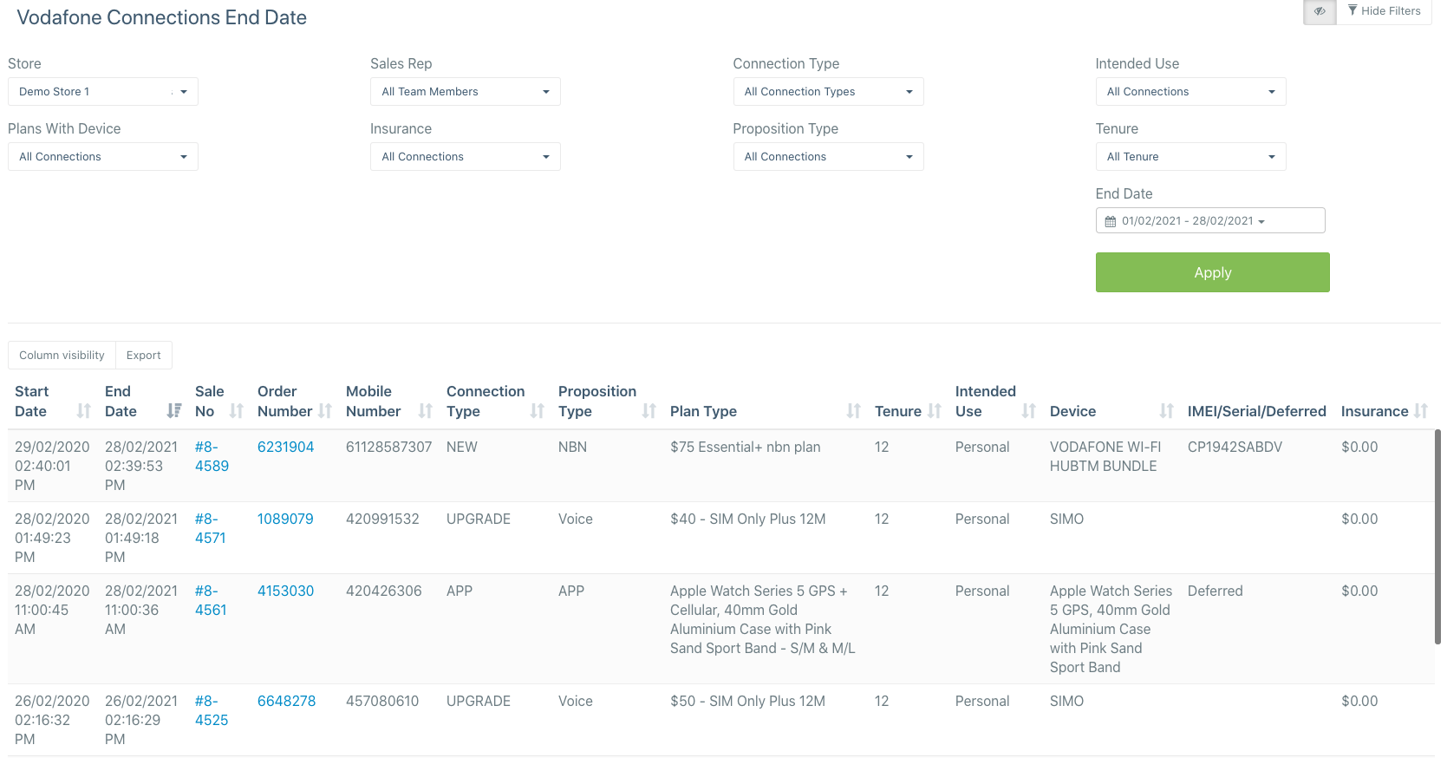Select mobile number 457080610
Screen dimensions: 1447x758
382,701
